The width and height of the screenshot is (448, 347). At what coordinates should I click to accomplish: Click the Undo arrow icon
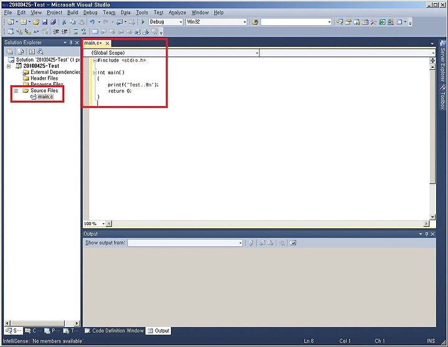pos(92,22)
